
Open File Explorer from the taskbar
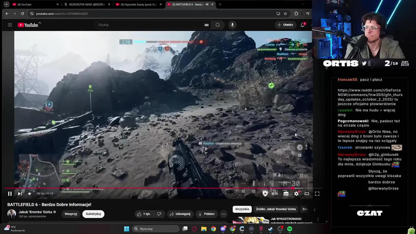pos(204,229)
